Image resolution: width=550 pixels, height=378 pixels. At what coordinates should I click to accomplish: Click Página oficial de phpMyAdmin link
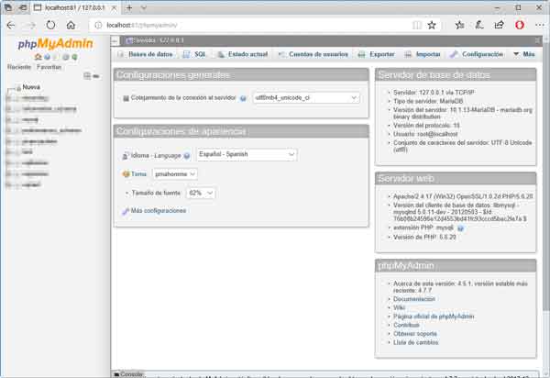(x=434, y=317)
